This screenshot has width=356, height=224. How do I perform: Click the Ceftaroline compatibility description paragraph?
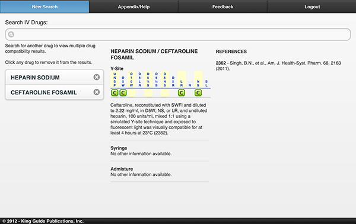(x=159, y=119)
